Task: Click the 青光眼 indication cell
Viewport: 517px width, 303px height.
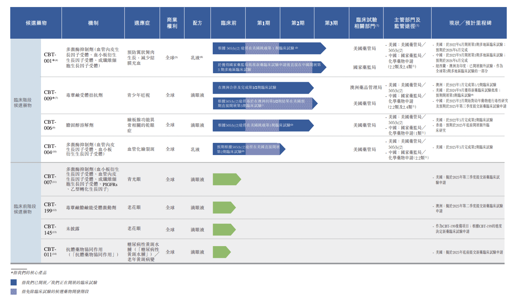Action: pyautogui.click(x=134, y=179)
